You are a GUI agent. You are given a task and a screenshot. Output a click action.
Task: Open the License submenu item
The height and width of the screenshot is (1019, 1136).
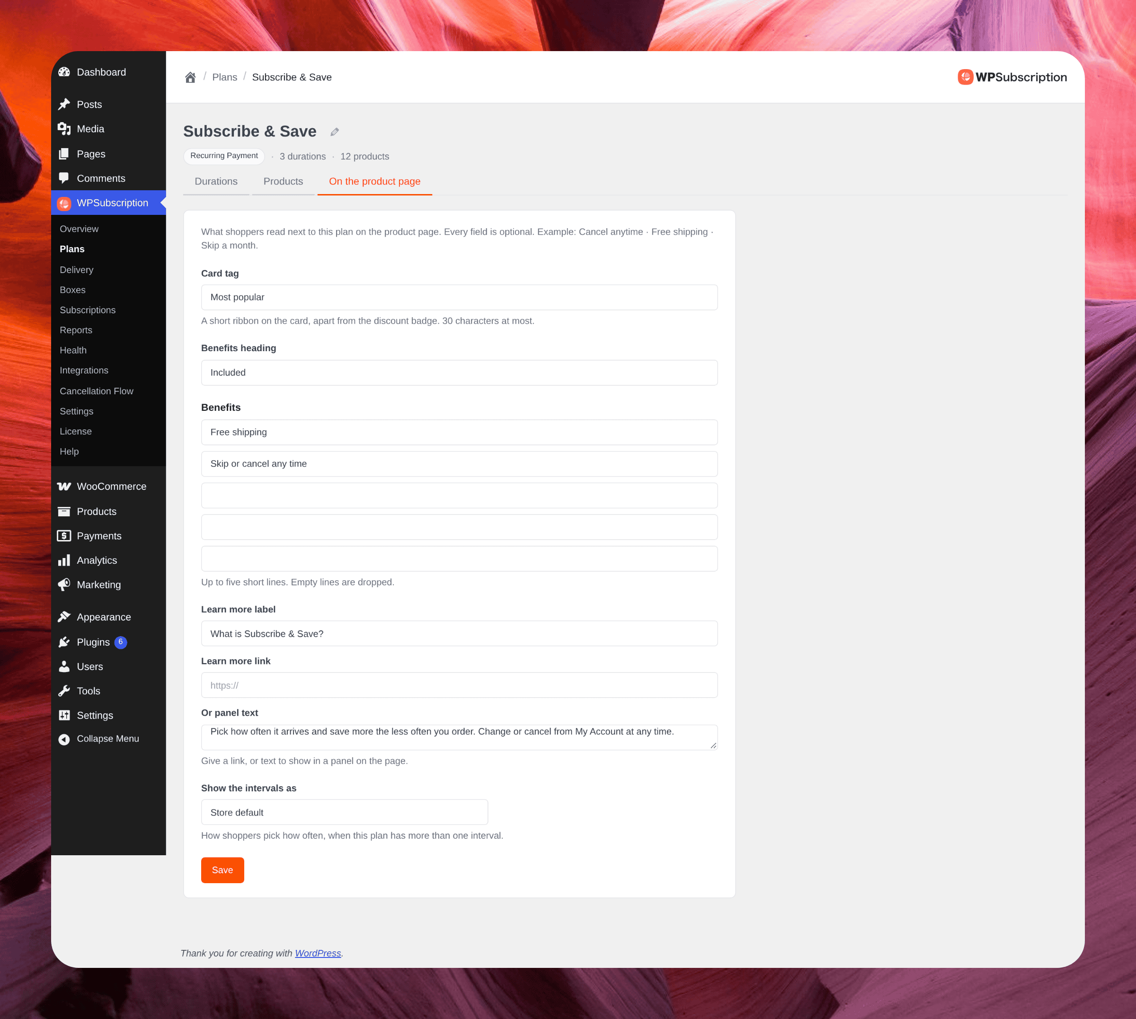76,431
